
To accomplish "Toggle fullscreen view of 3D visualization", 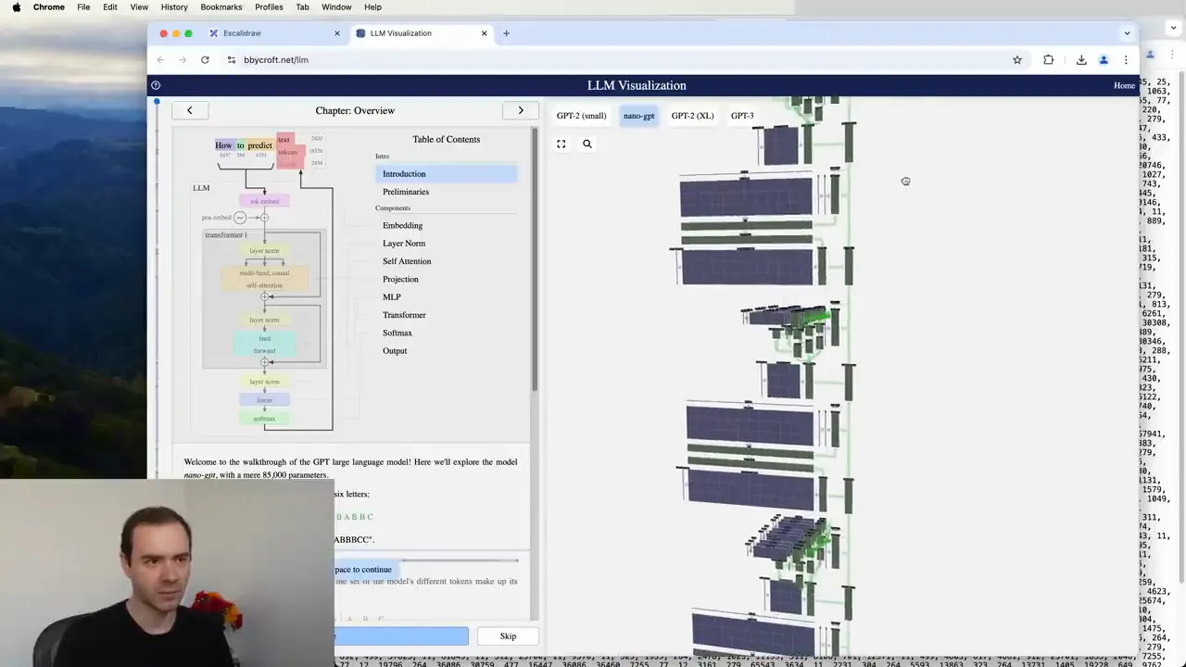I will point(561,144).
